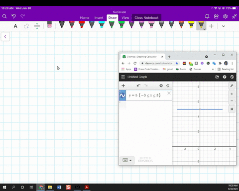Show the Desmos on-screen keypad
This screenshot has width=239, height=191.
click(x=127, y=160)
